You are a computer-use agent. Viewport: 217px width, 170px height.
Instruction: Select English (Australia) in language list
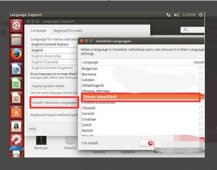[54, 56]
